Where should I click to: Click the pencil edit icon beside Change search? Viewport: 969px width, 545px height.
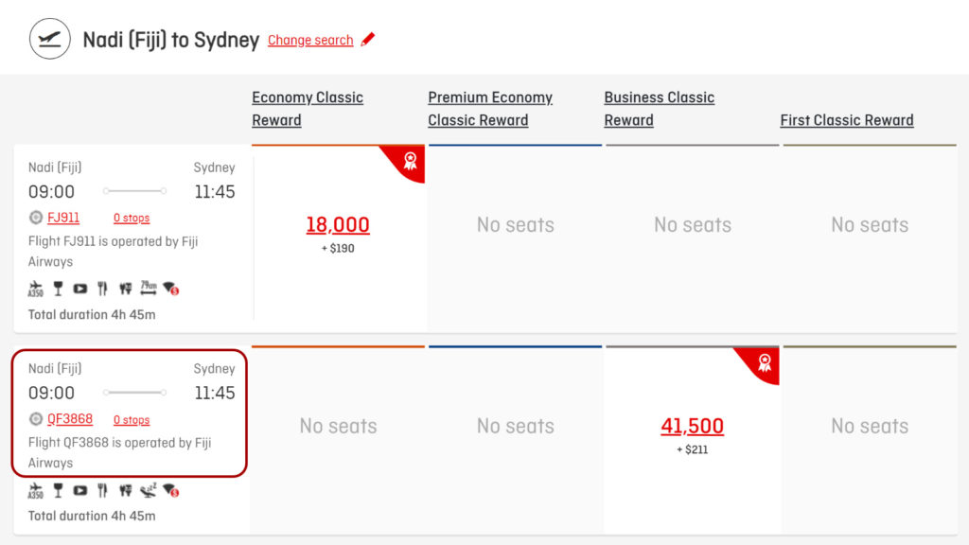[368, 40]
